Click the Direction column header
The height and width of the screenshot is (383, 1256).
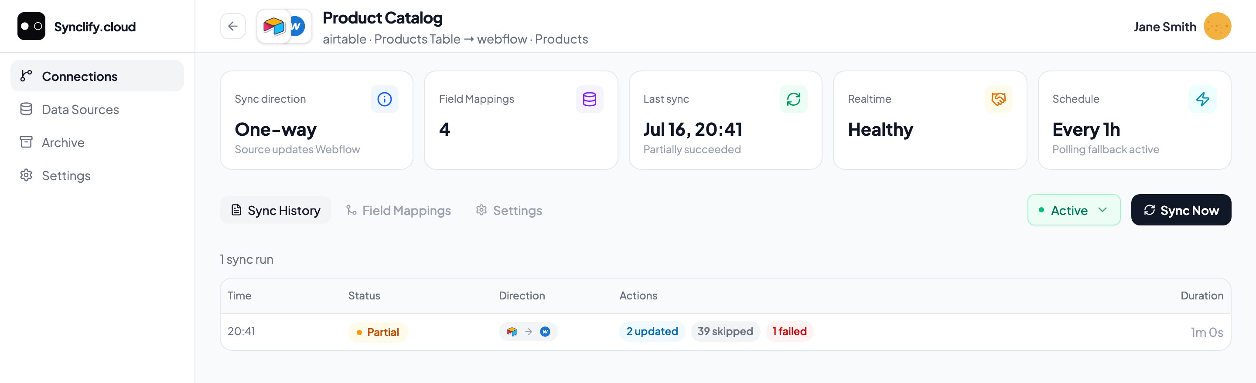pyautogui.click(x=522, y=296)
